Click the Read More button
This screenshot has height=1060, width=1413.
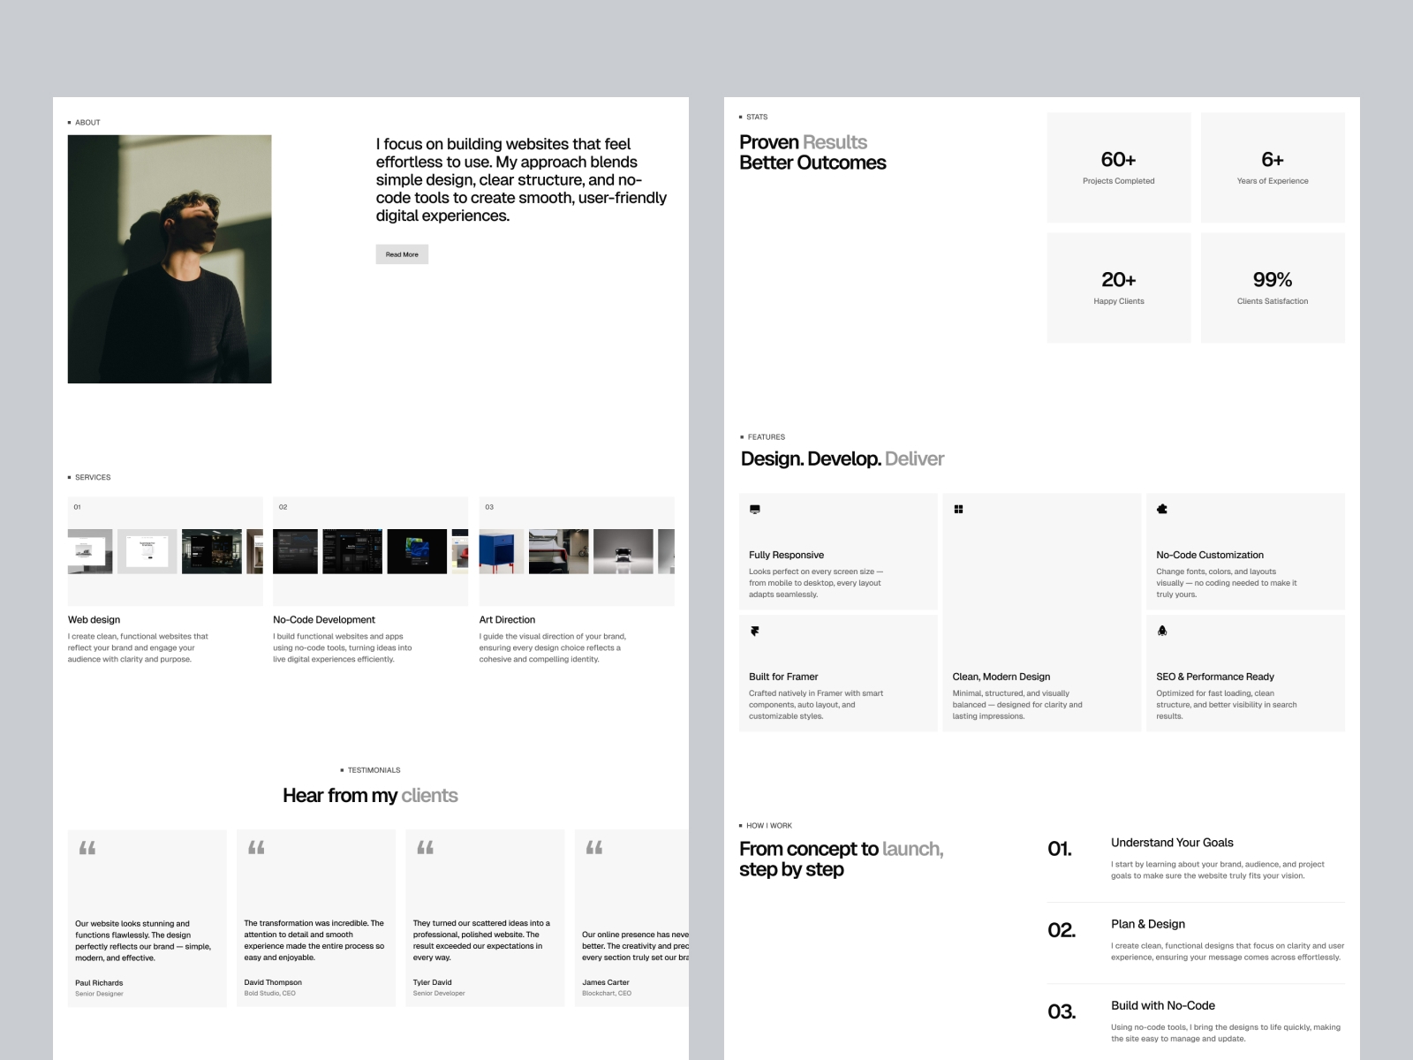402,254
